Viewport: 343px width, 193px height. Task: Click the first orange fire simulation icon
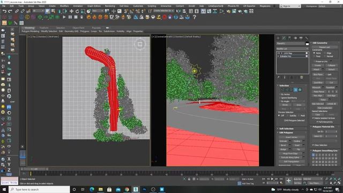(88, 17)
